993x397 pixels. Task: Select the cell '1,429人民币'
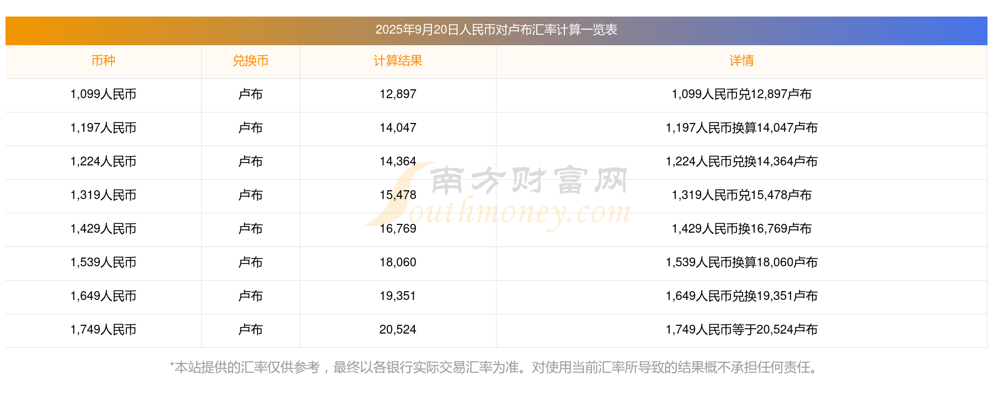pos(103,229)
